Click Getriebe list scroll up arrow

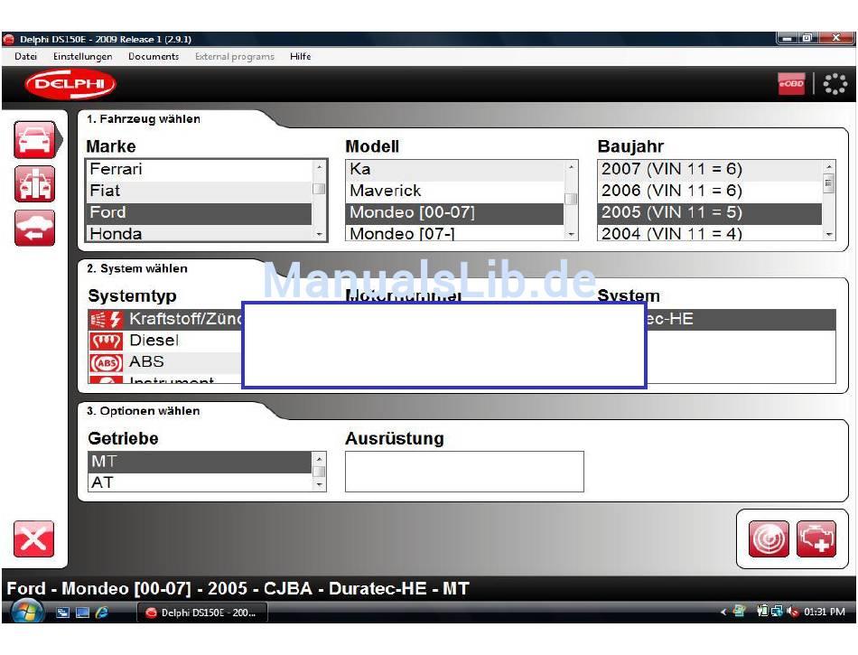pyautogui.click(x=319, y=458)
